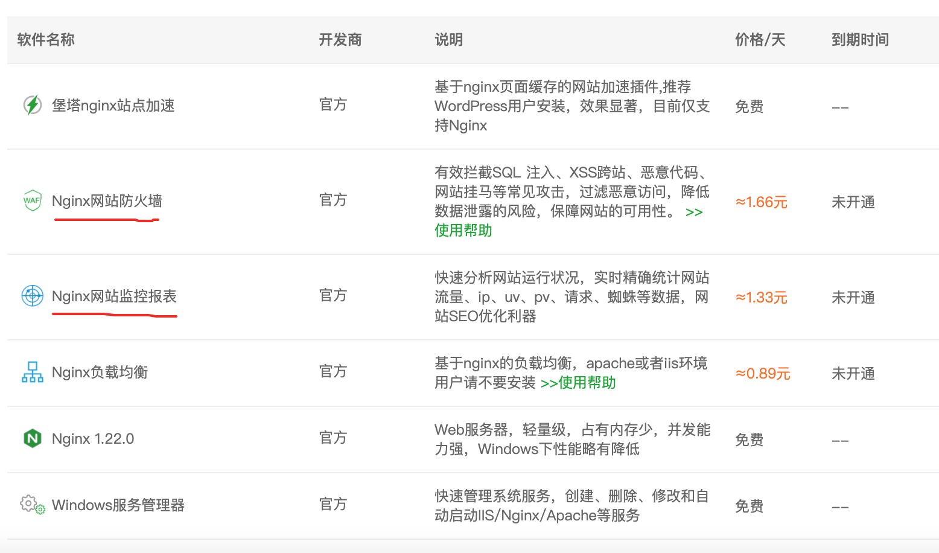Click 未开通 status of Nginx网站监控报表
The width and height of the screenshot is (939, 553).
852,297
